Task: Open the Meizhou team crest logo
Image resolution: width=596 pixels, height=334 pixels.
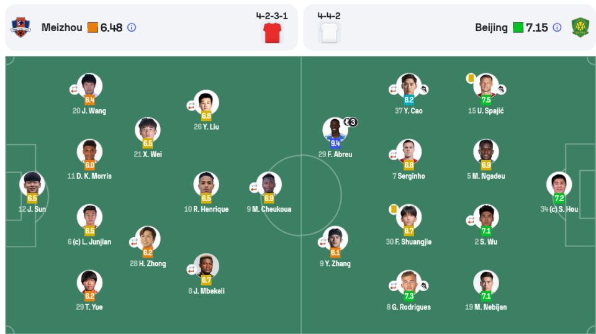Action: (20, 27)
